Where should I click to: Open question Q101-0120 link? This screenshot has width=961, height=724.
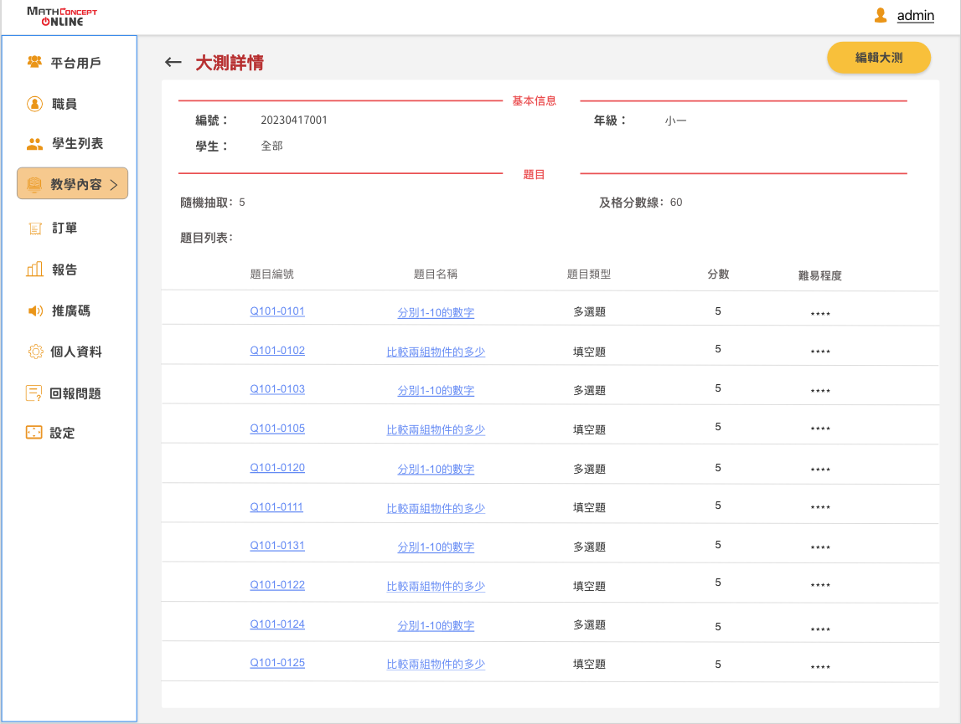[277, 467]
